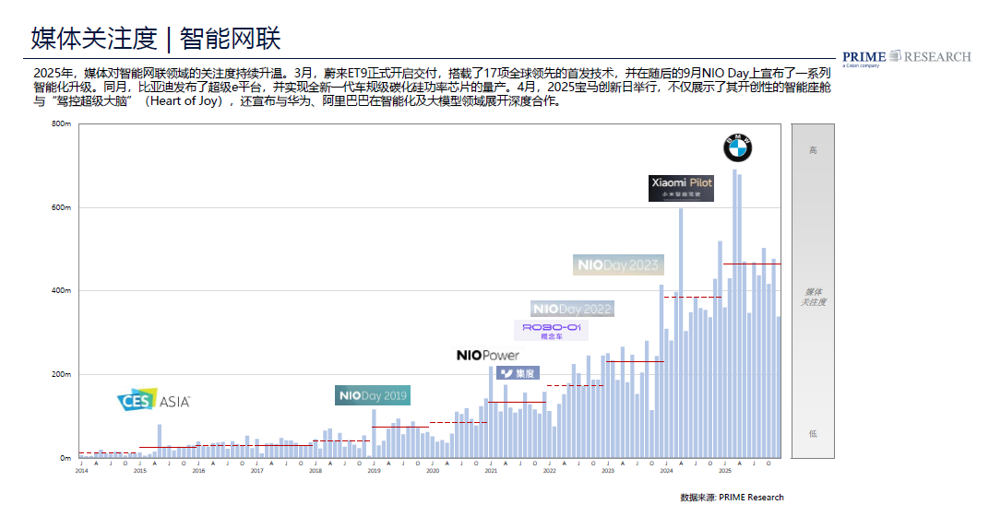This screenshot has height=516, width=989.
Task: Click the 2020 x-axis year label
Action: click(x=433, y=471)
